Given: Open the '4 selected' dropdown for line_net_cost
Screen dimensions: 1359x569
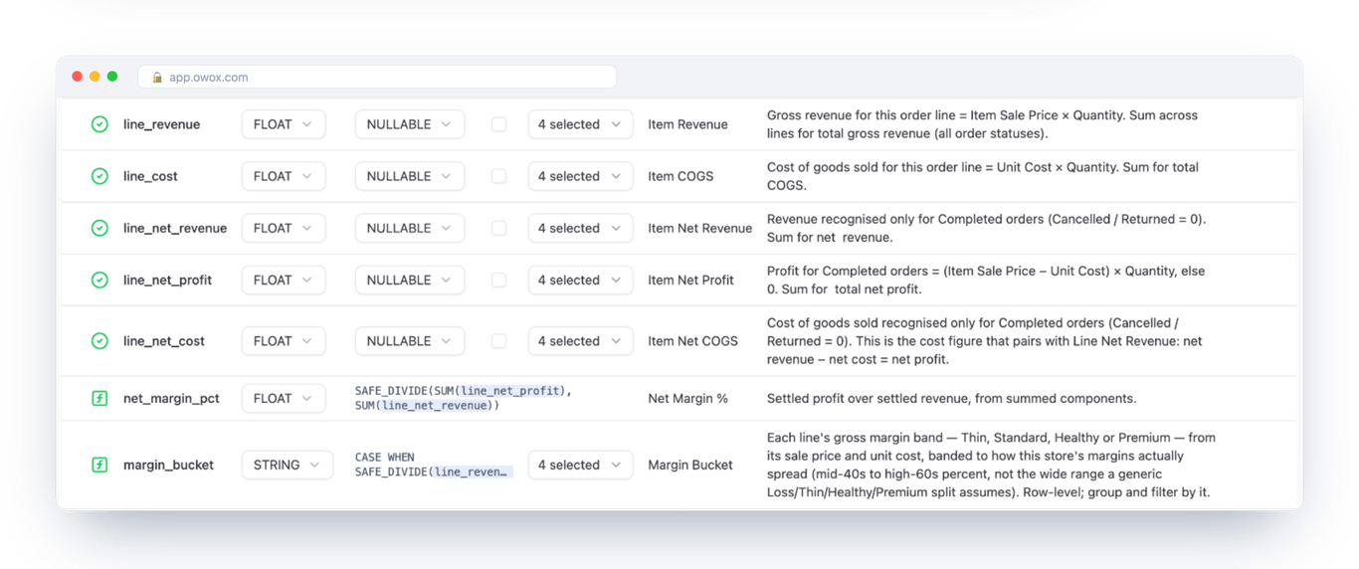Looking at the screenshot, I should click(580, 340).
